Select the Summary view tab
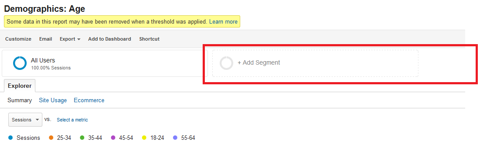487x159 pixels. pyautogui.click(x=20, y=100)
